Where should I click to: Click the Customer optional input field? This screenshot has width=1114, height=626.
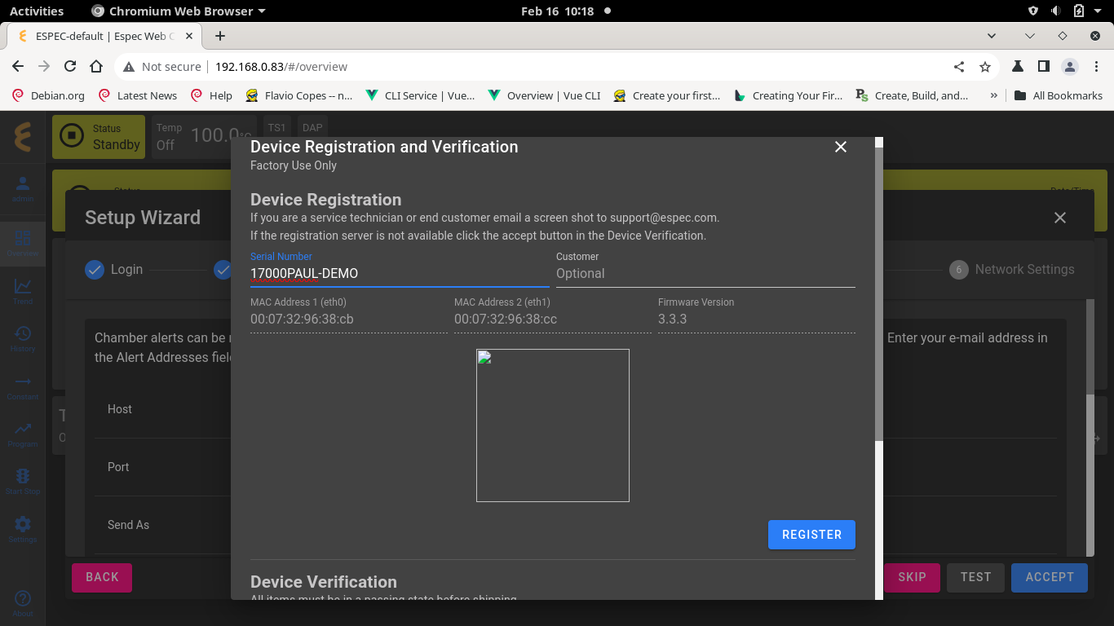click(x=705, y=273)
